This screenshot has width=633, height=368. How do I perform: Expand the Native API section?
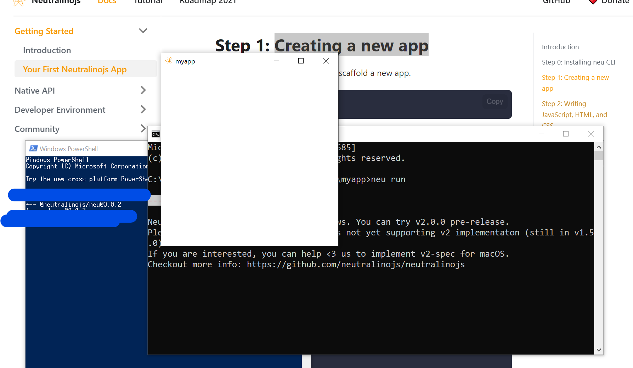coord(143,90)
